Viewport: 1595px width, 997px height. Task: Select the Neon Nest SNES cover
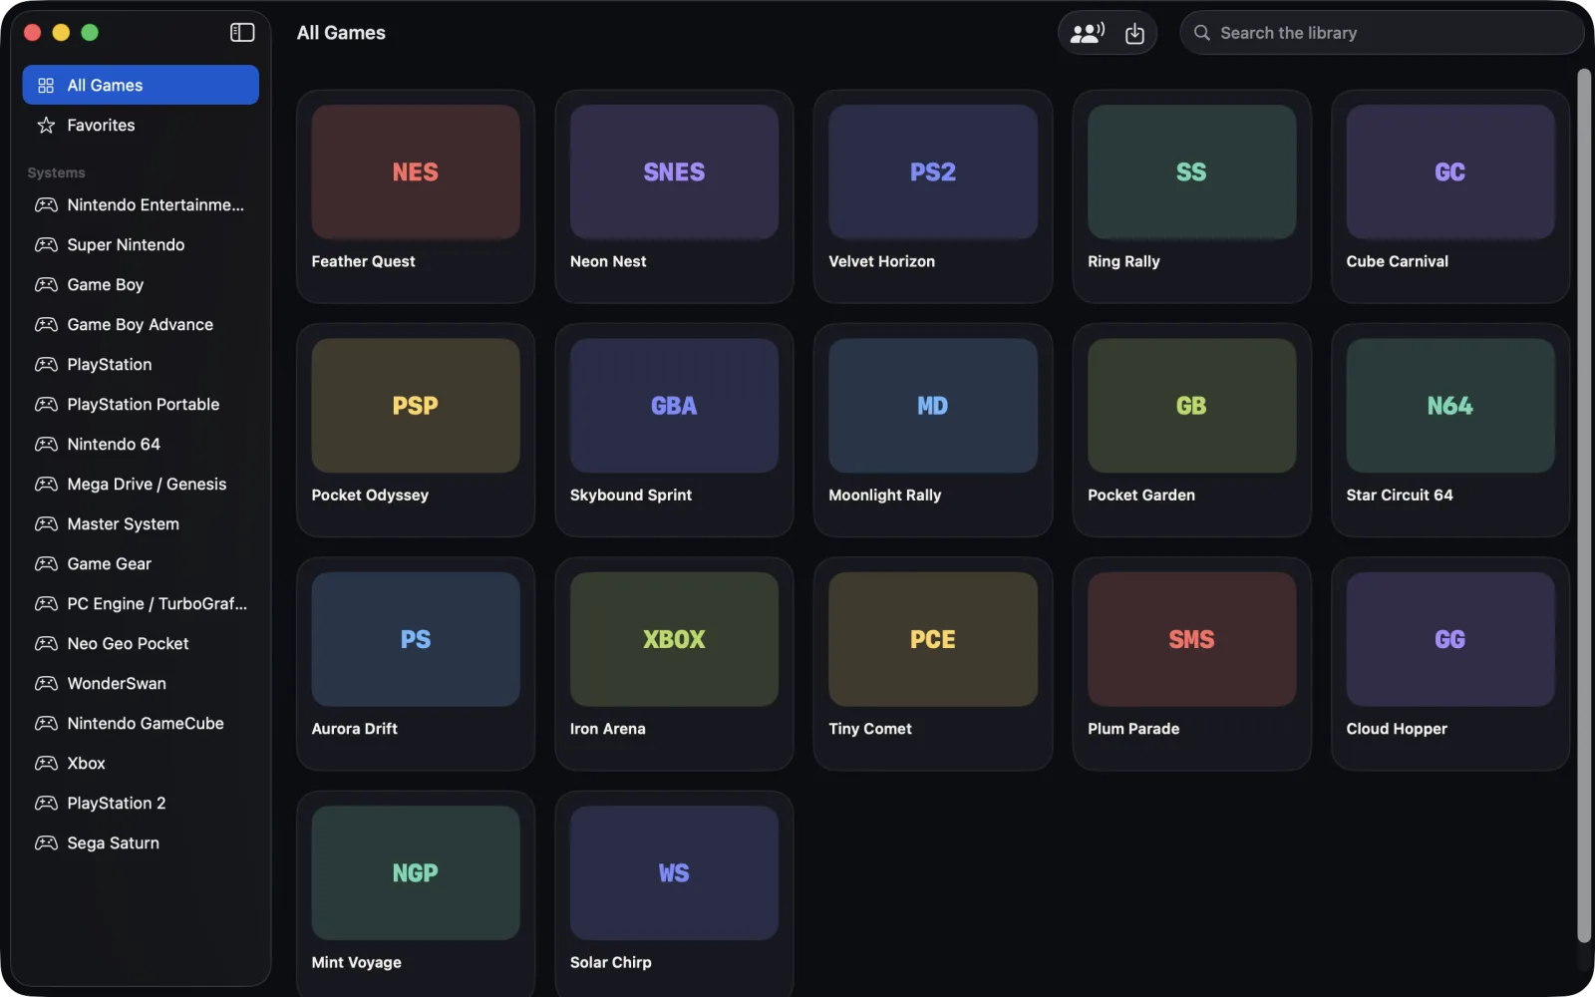pos(674,172)
